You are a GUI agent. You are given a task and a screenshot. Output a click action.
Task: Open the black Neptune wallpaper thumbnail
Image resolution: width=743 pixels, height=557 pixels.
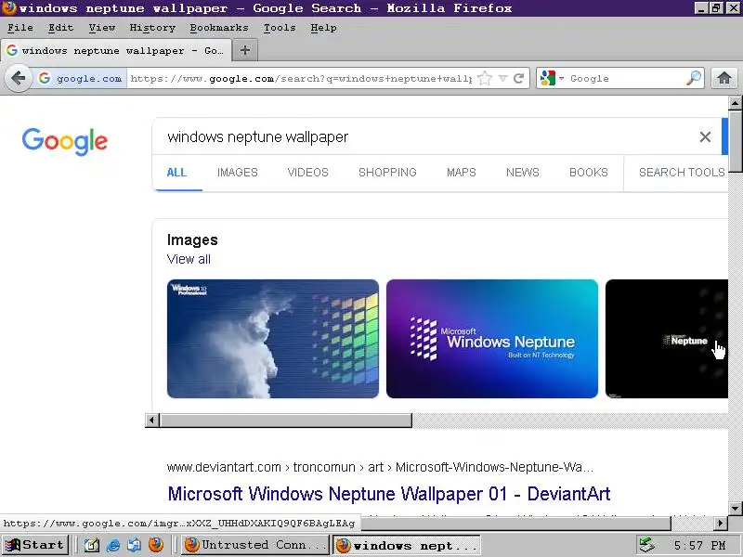(x=667, y=339)
